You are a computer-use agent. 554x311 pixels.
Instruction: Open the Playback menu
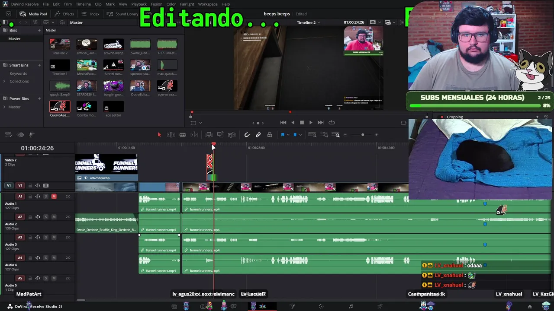[x=139, y=4]
